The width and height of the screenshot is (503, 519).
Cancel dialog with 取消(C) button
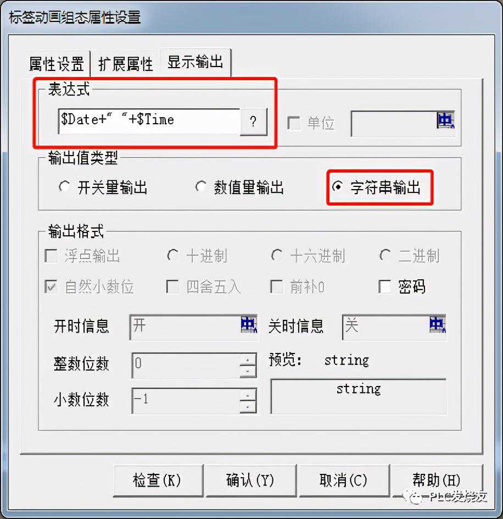click(344, 481)
